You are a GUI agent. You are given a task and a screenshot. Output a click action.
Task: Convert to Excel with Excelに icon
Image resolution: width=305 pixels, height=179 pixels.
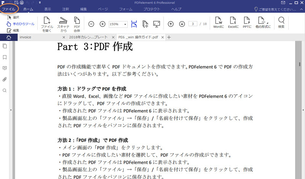coord(233,23)
